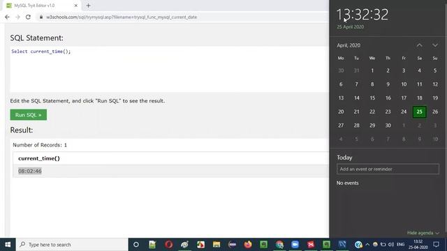Show hidden system tray icons
Image resolution: width=447 pixels, height=251 pixels.
367,245
